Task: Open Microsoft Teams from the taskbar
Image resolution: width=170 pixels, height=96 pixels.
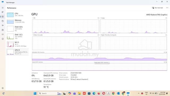Action: (x=74, y=93)
